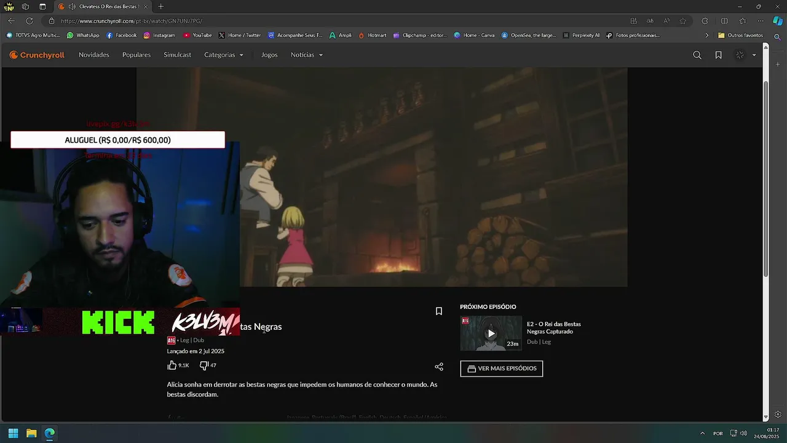Open the Home - Canva bookmark
The image size is (787, 443).
point(474,36)
